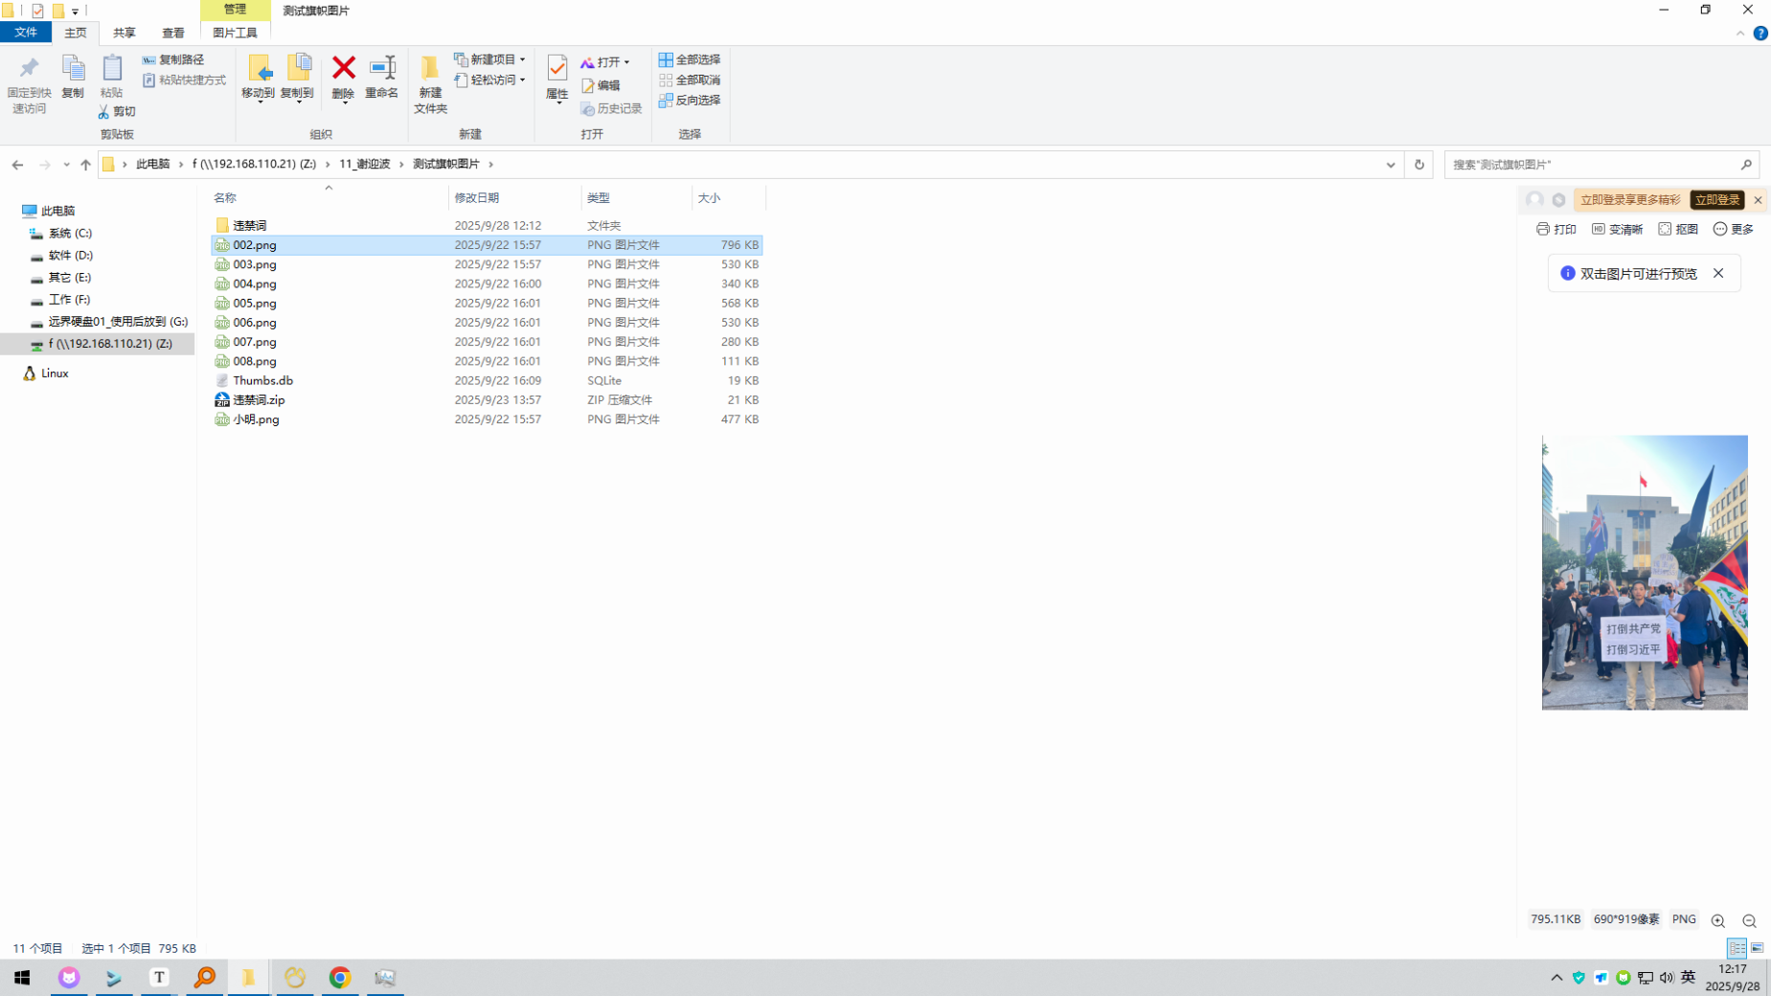
Task: Click Select All (全部选择) in the ribbon
Action: pos(690,59)
